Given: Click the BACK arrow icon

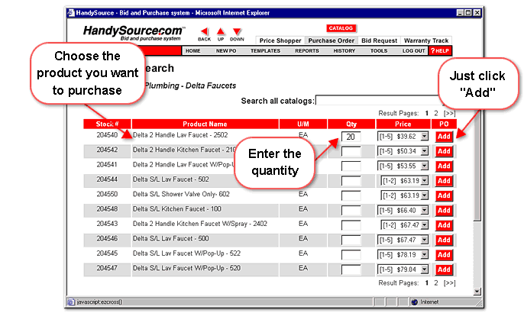Looking at the screenshot, I should (x=205, y=31).
